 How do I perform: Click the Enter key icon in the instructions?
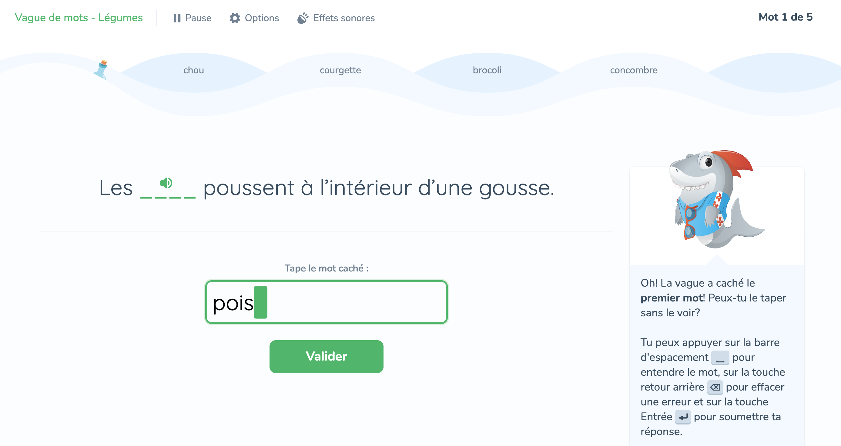(684, 417)
